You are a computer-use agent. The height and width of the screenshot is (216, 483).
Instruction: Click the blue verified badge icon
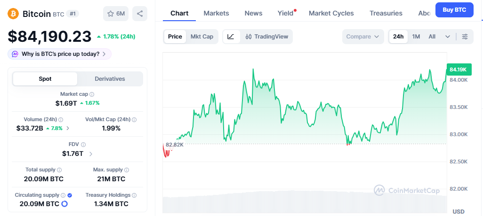pyautogui.click(x=70, y=195)
